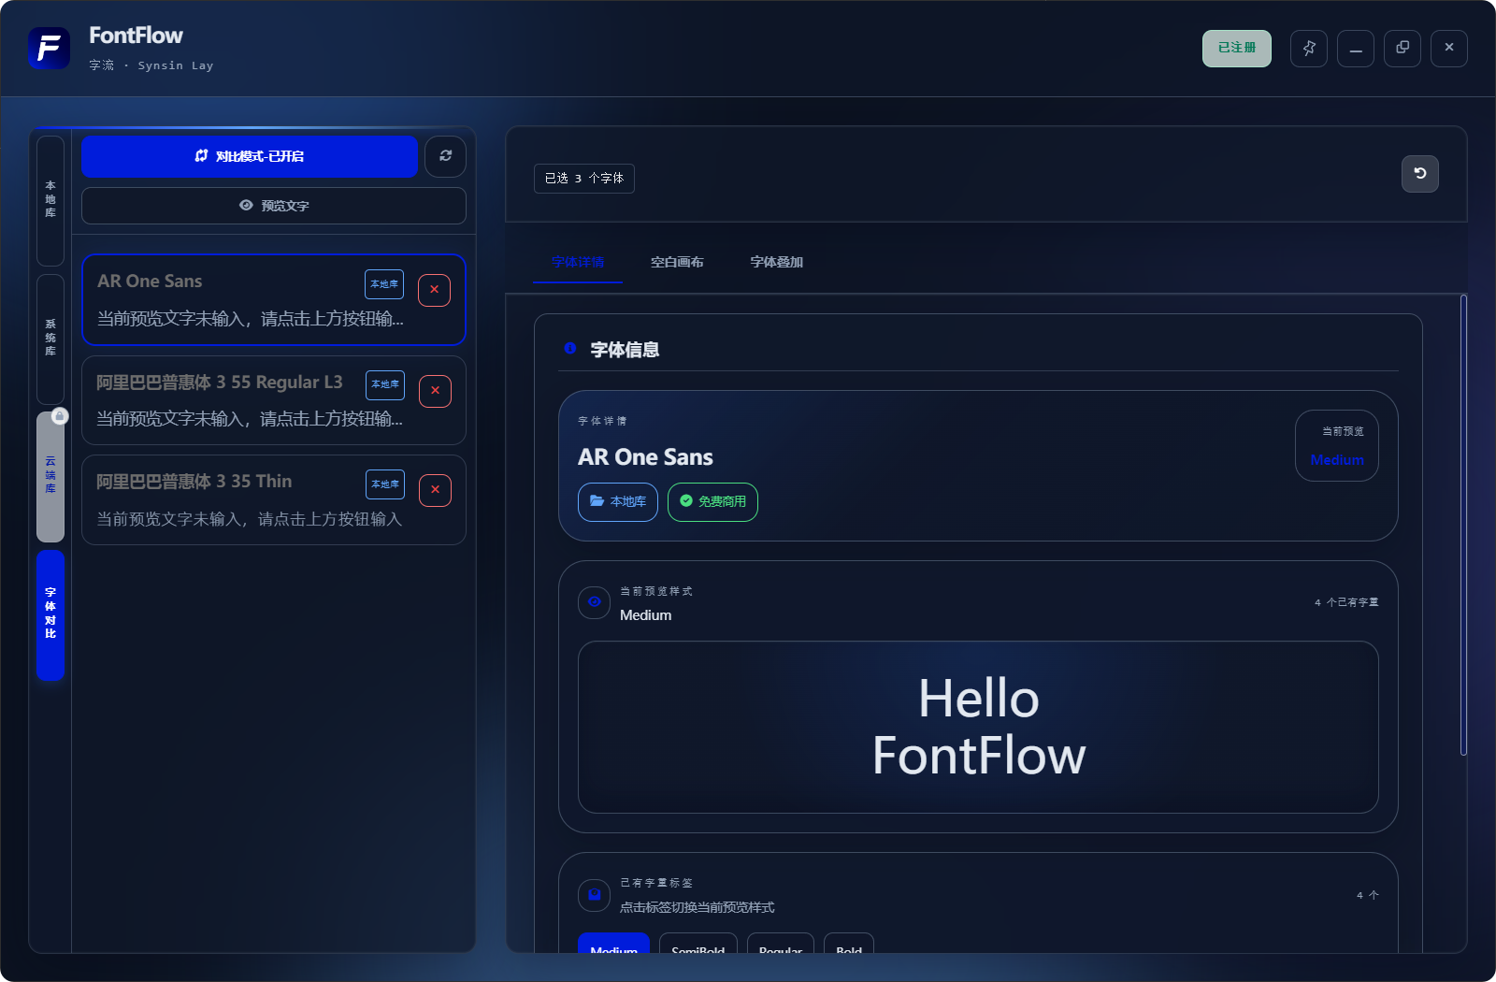Select the Bold weight tag
This screenshot has width=1496, height=982.
pos(849,943)
